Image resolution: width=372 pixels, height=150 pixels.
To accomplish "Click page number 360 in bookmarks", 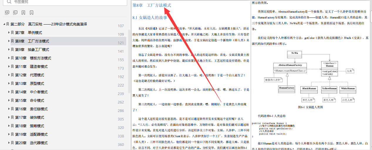I will pyautogui.click(x=121, y=144).
